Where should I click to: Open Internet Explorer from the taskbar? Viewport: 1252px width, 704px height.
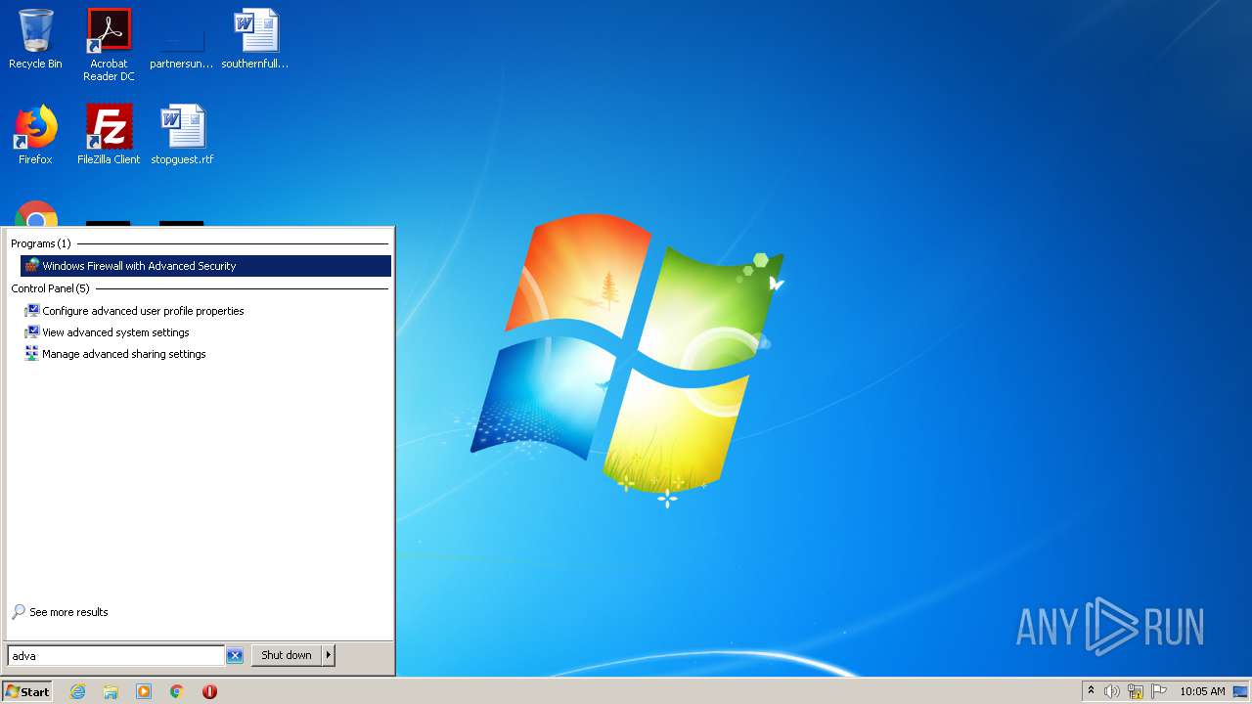tap(78, 691)
